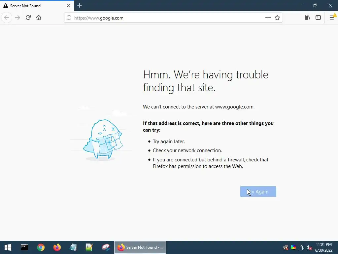Click the confused dinosaur illustration
The height and width of the screenshot is (254, 338).
(103, 139)
